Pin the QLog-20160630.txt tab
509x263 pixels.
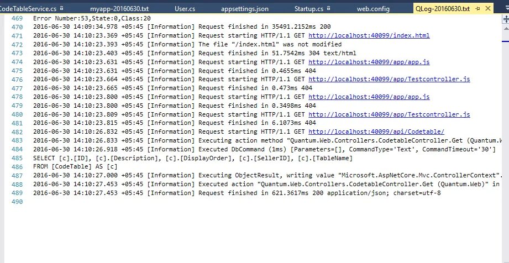[x=477, y=9]
